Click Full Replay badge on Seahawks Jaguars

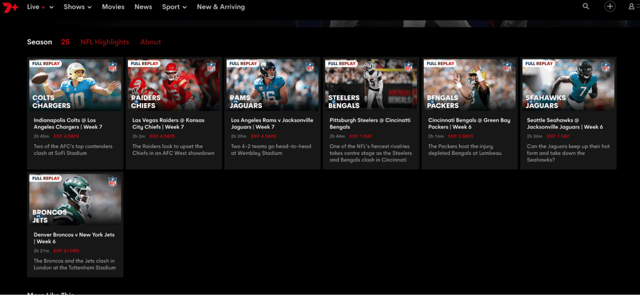click(539, 64)
